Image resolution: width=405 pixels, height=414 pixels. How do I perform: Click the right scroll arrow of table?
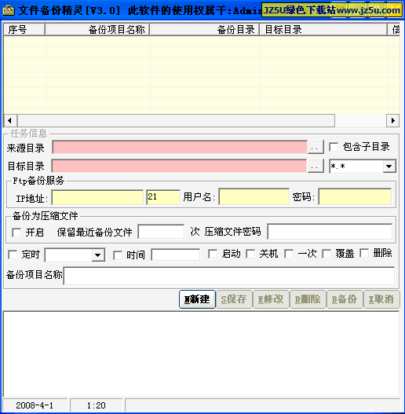click(392, 121)
